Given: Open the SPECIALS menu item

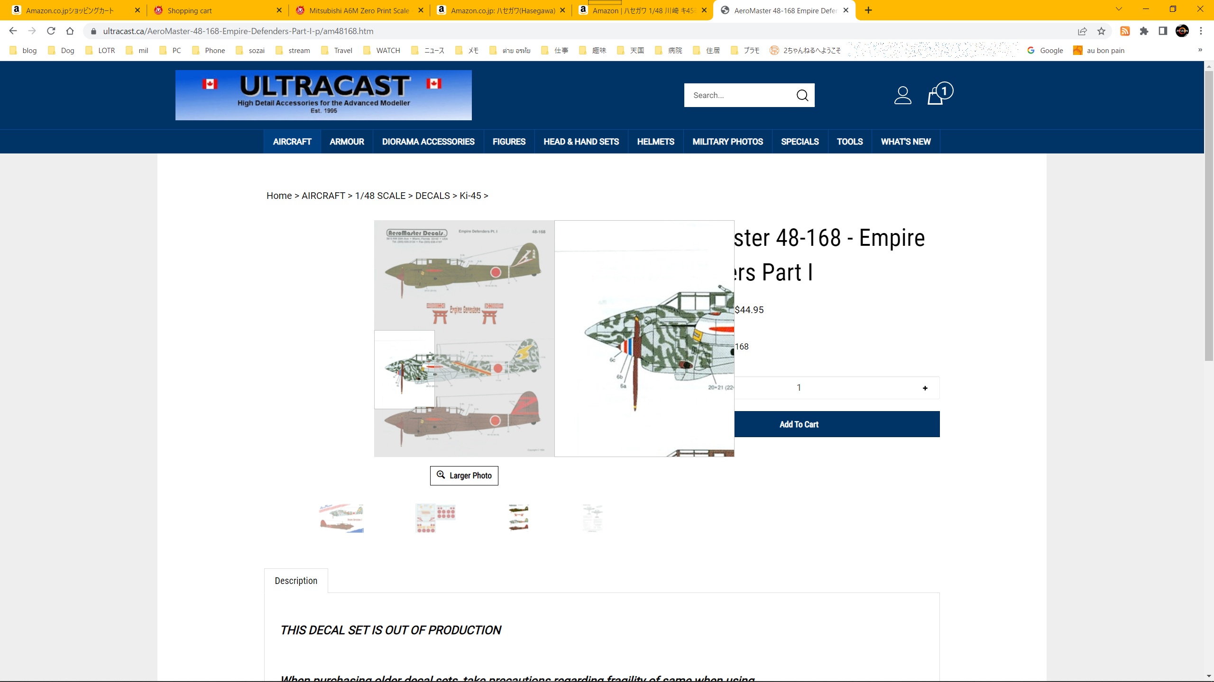Looking at the screenshot, I should (x=800, y=142).
